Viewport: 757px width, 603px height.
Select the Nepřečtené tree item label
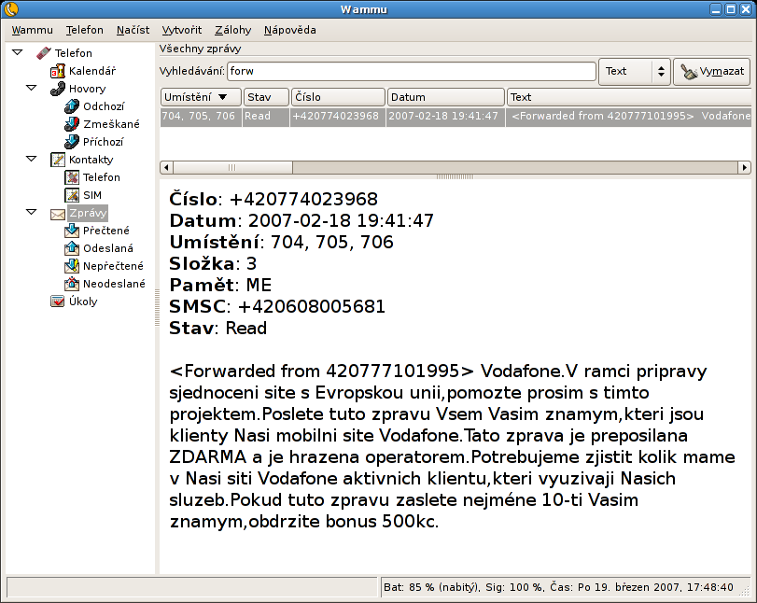(x=114, y=266)
